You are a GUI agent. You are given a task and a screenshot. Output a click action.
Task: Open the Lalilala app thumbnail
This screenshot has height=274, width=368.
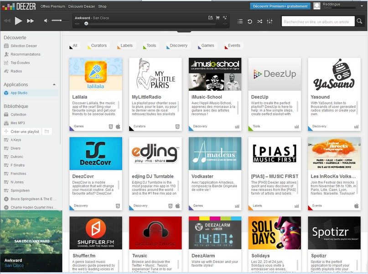[95, 74]
